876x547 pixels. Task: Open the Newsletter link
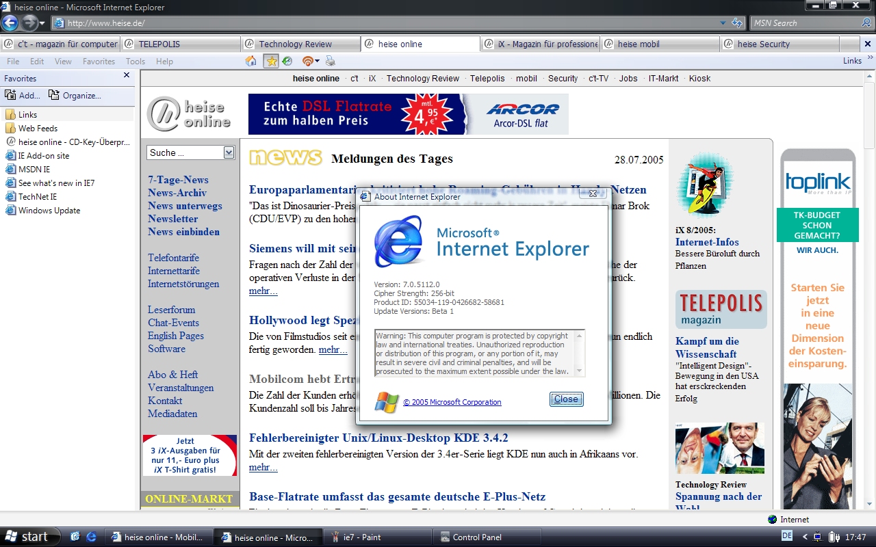tap(173, 219)
